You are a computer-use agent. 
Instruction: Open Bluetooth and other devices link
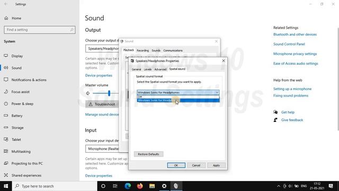tap(295, 34)
